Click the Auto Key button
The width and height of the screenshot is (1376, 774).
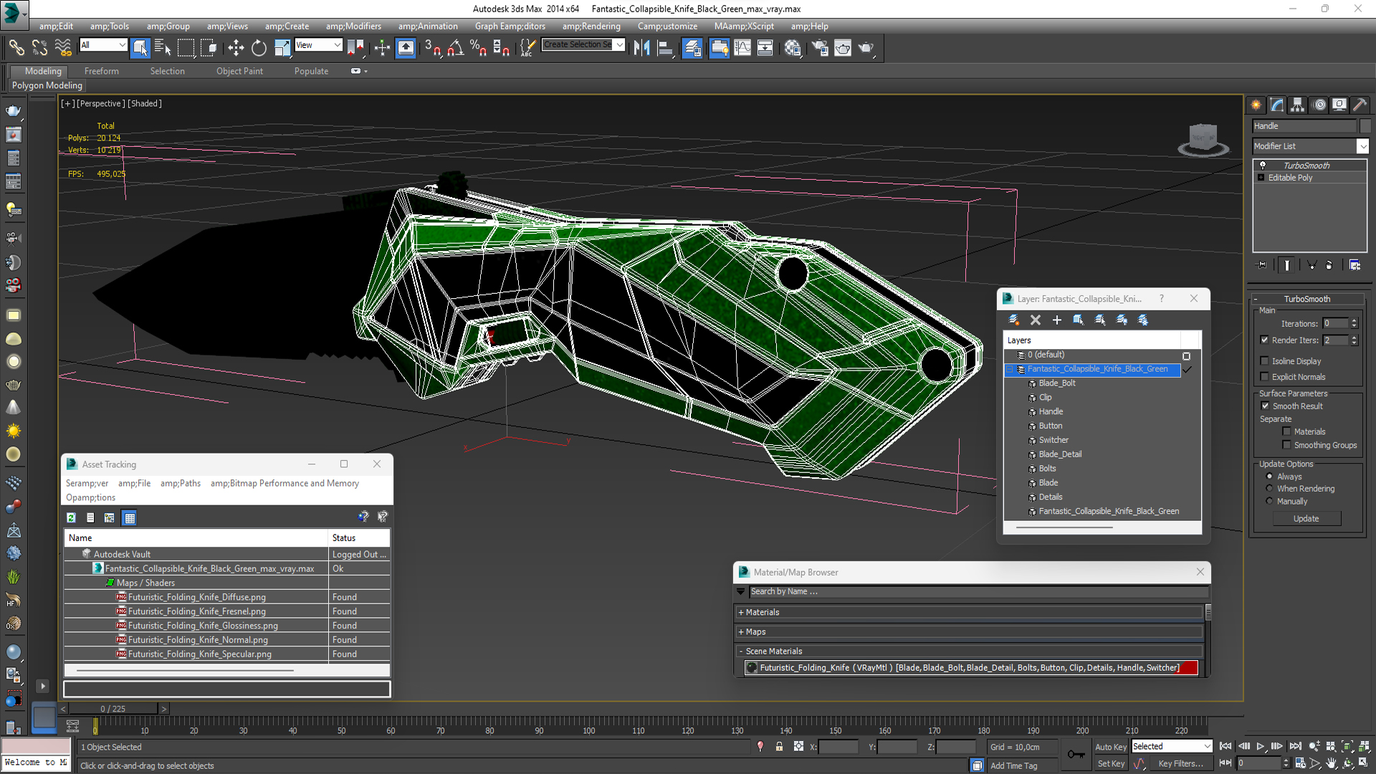1110,747
